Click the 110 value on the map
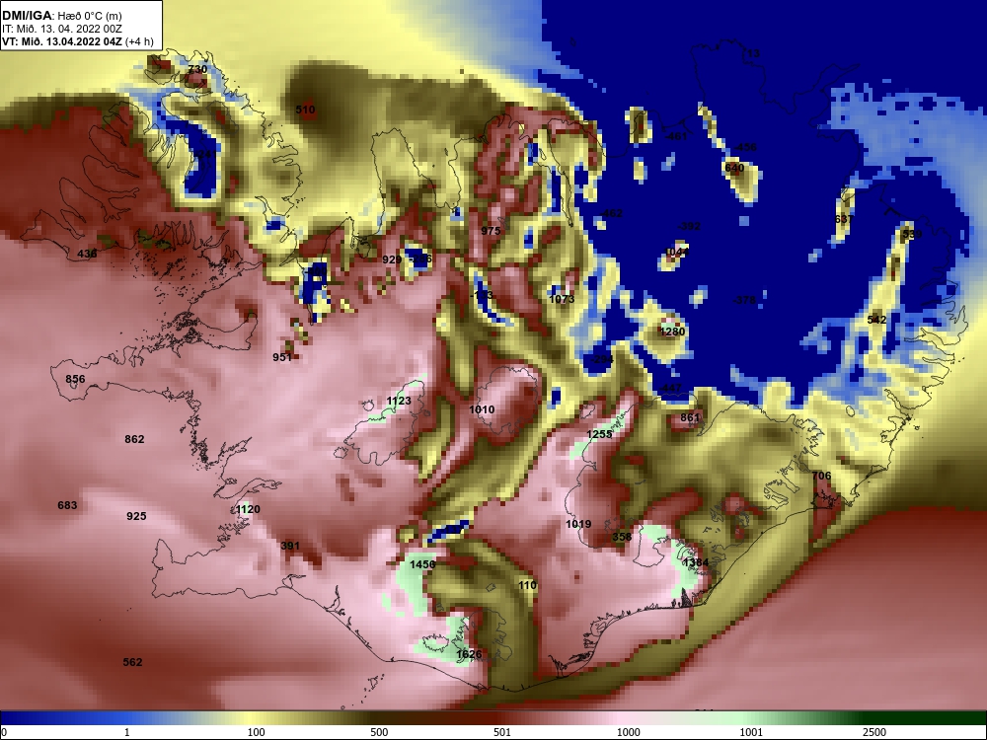 (527, 585)
